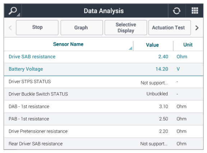207x153 pixels.
Task: Open the Graph view
Action: click(x=82, y=28)
